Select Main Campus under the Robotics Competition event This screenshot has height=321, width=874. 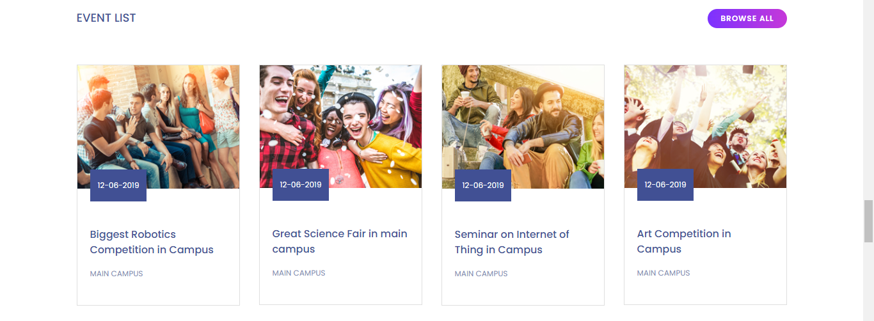(x=116, y=274)
